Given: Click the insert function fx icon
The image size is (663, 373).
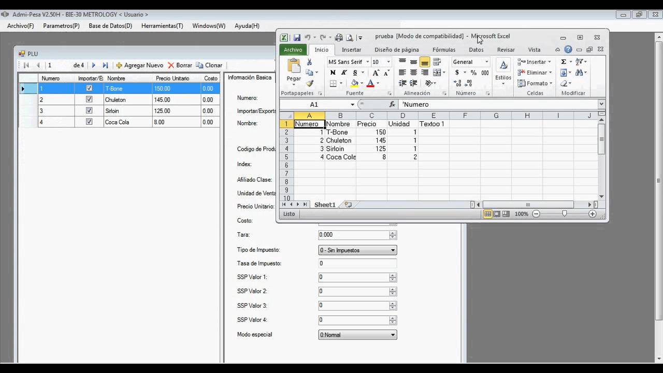Looking at the screenshot, I should 392,104.
